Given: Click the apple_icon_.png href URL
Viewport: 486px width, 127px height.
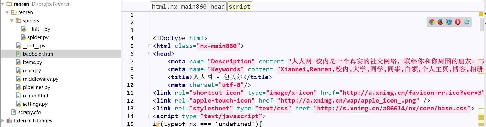Looking at the screenshot, I should click(348, 101).
